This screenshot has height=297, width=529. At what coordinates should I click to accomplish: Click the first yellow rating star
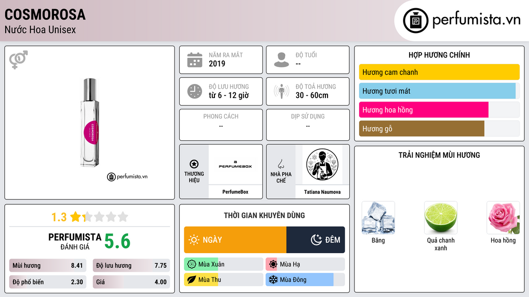(75, 217)
